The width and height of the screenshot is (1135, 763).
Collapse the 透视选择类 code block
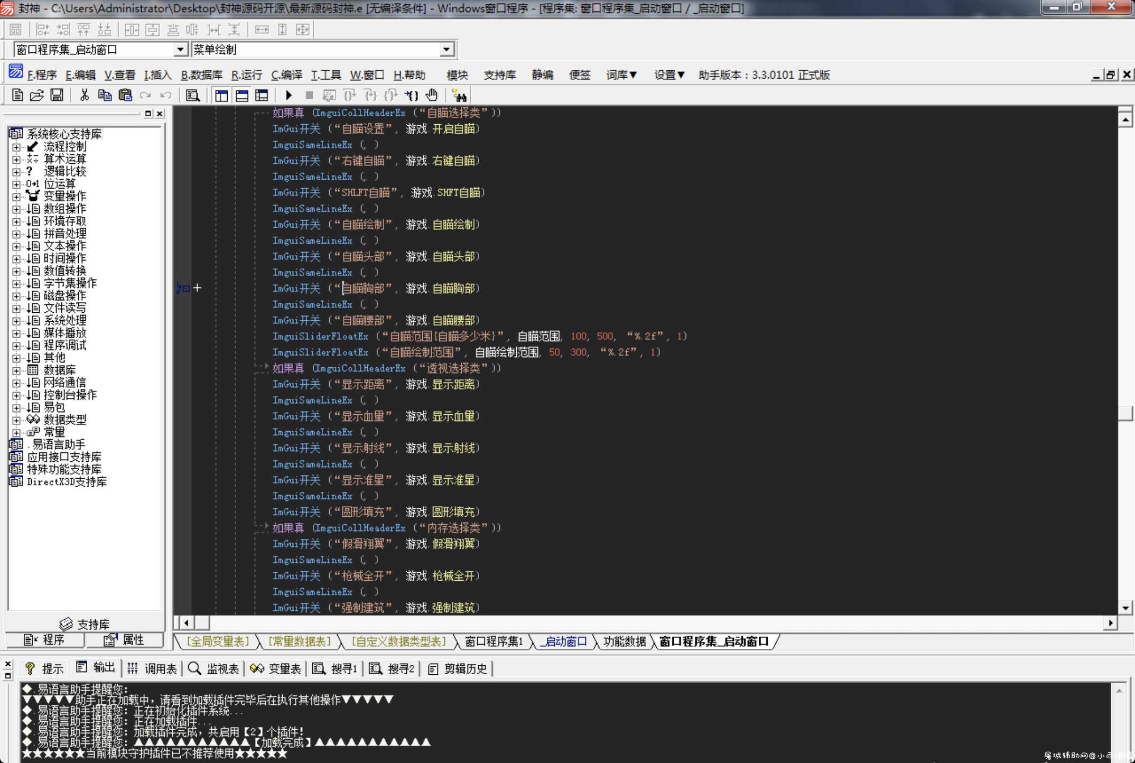point(262,368)
